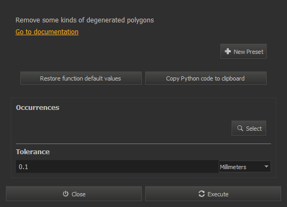Expand units list via the dropdown arrow
This screenshot has height=207, width=287.
(266, 166)
